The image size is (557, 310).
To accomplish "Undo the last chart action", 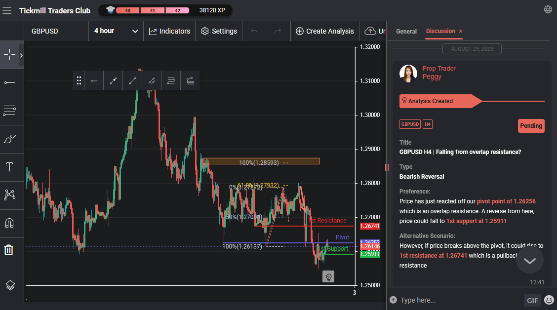I will pyautogui.click(x=254, y=31).
